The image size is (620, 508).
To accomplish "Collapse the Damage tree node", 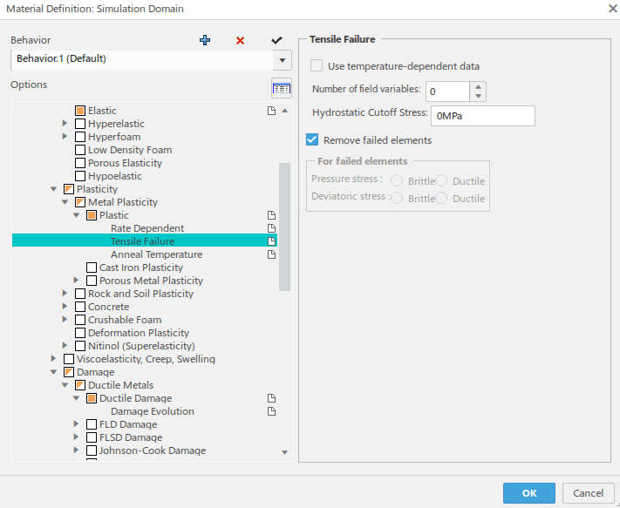I will [x=54, y=372].
